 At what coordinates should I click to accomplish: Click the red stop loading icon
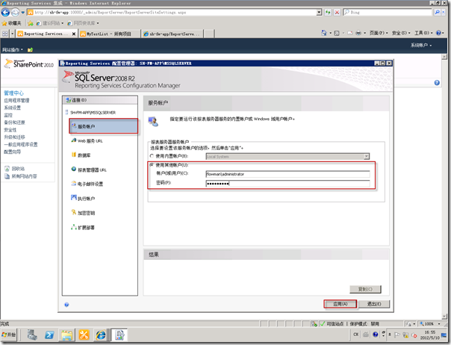coord(337,13)
